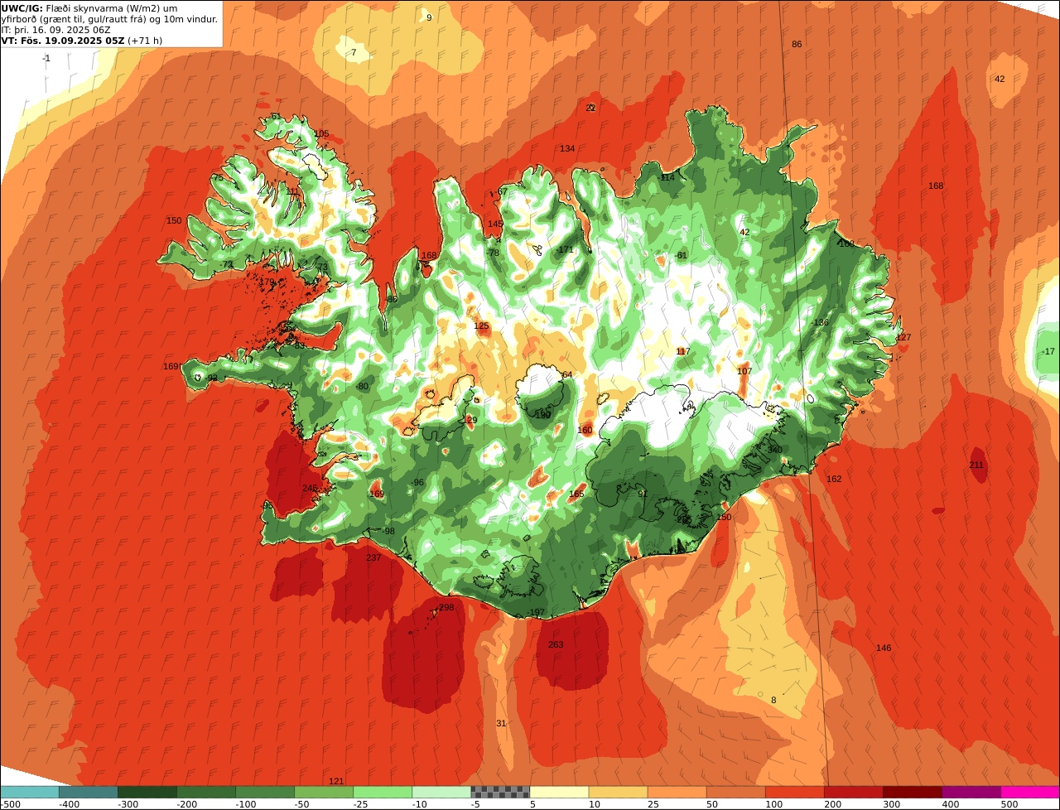Click the value 107 in the eastern highlands
Viewport: 1060px width, 810px height.
point(744,371)
